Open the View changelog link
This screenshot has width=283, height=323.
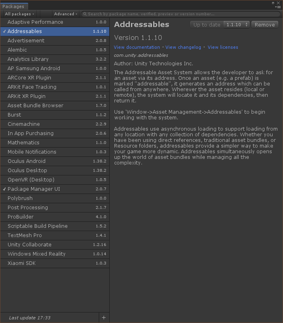click(x=183, y=47)
